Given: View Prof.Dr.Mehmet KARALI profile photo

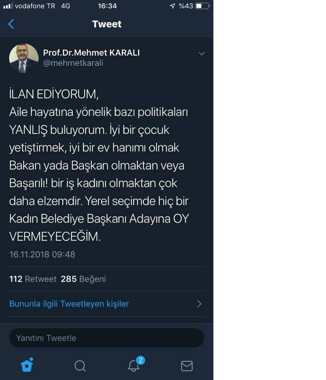Looking at the screenshot, I should coord(24,58).
